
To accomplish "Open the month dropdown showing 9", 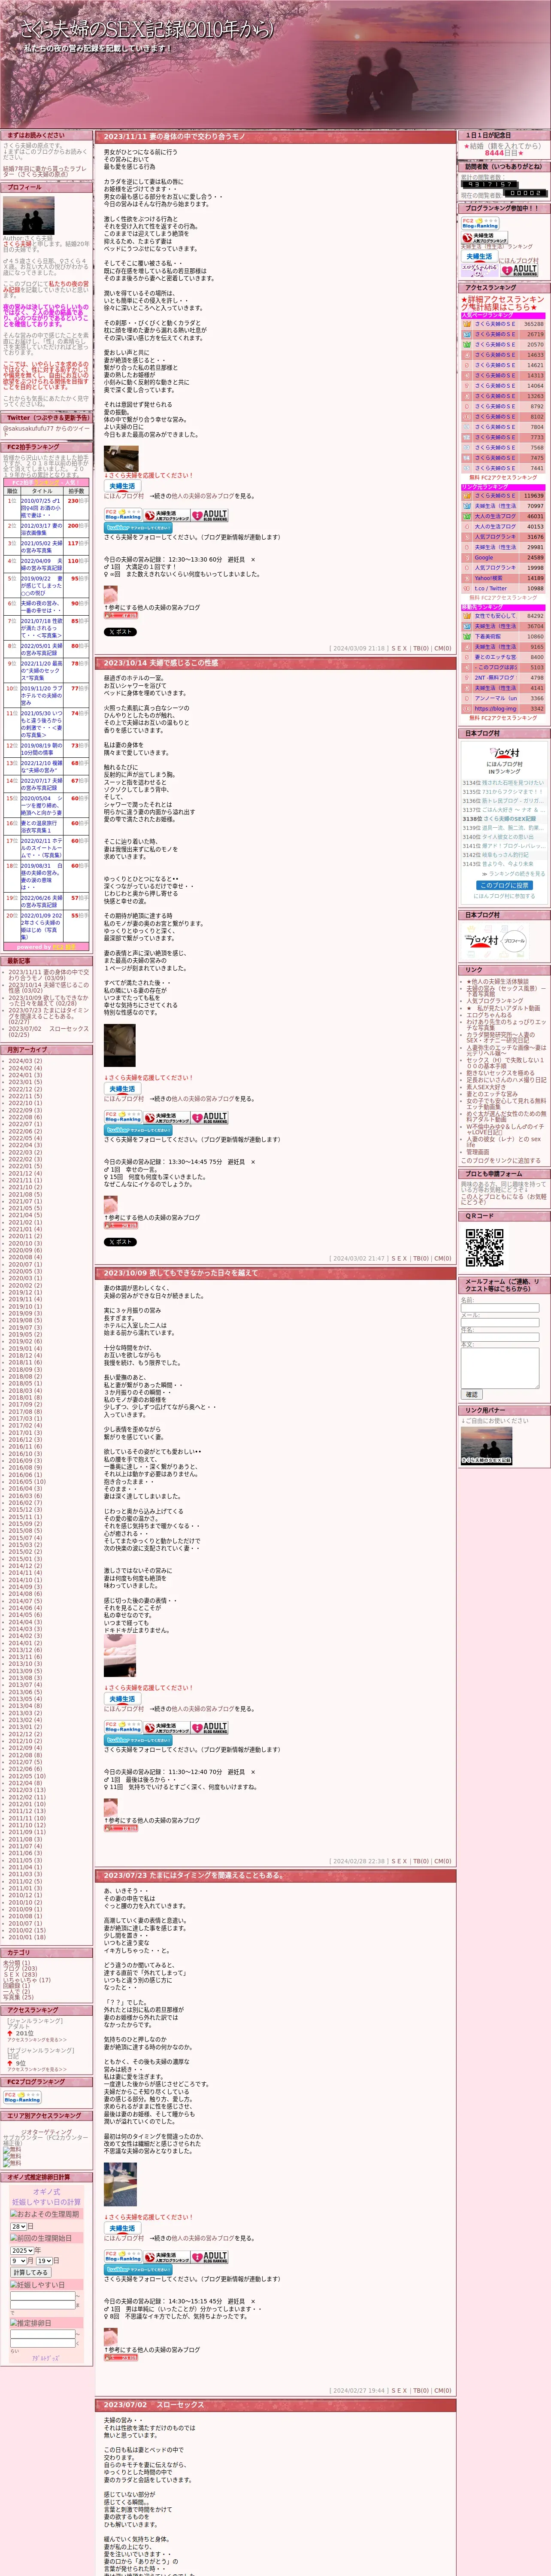I will (x=18, y=2261).
